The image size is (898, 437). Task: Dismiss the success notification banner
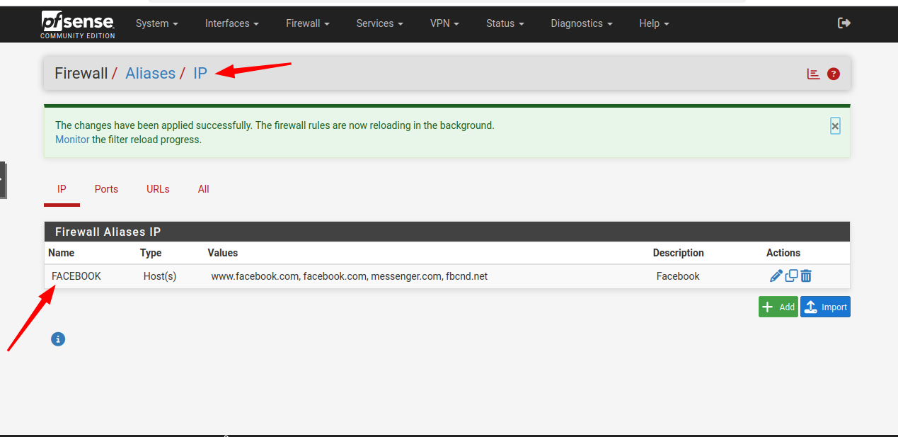835,126
